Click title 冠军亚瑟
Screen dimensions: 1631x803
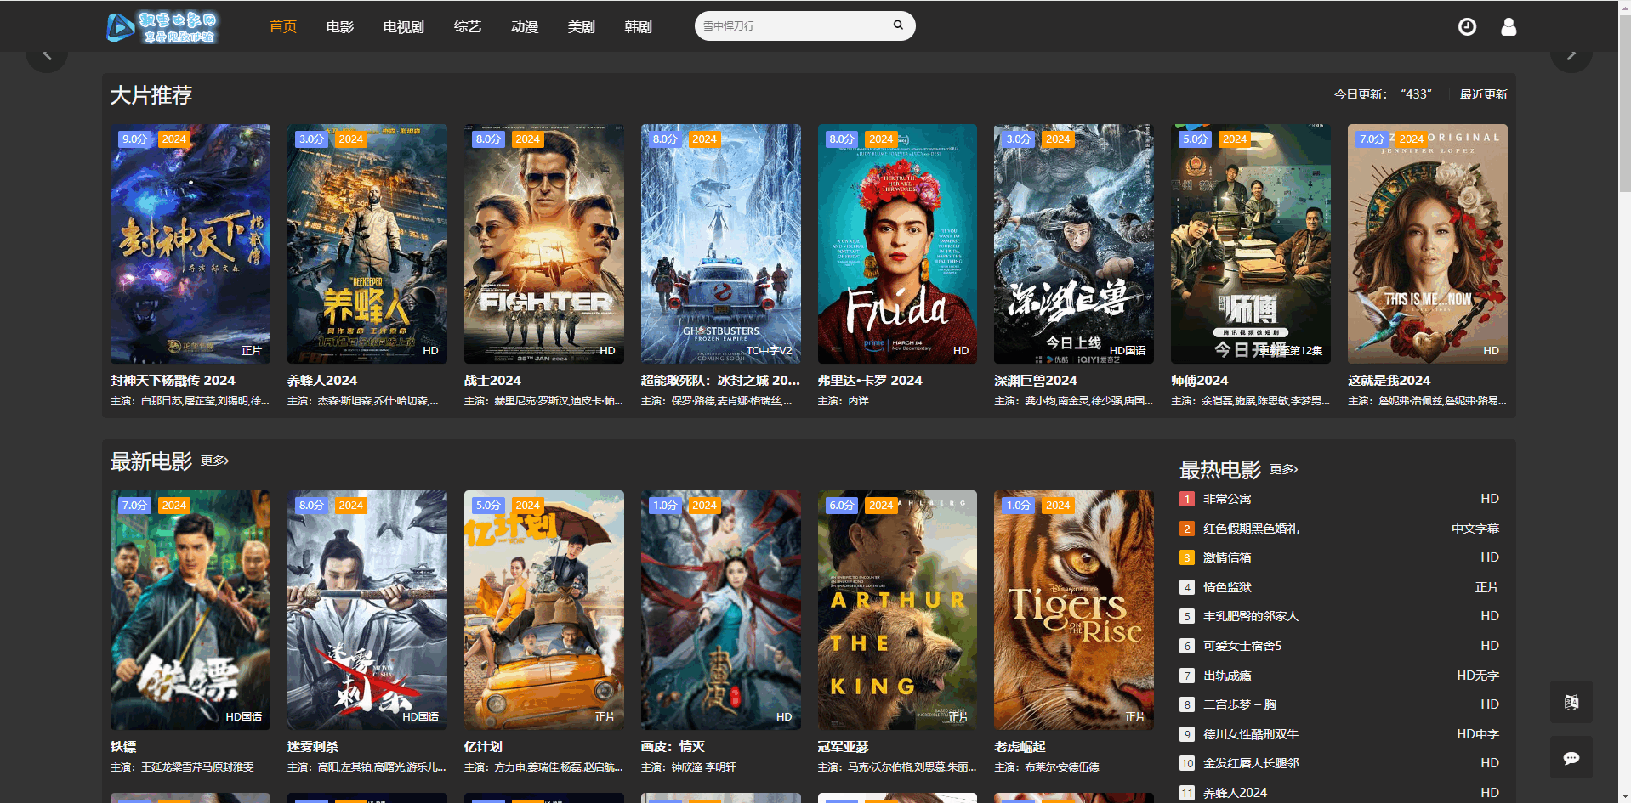point(844,747)
